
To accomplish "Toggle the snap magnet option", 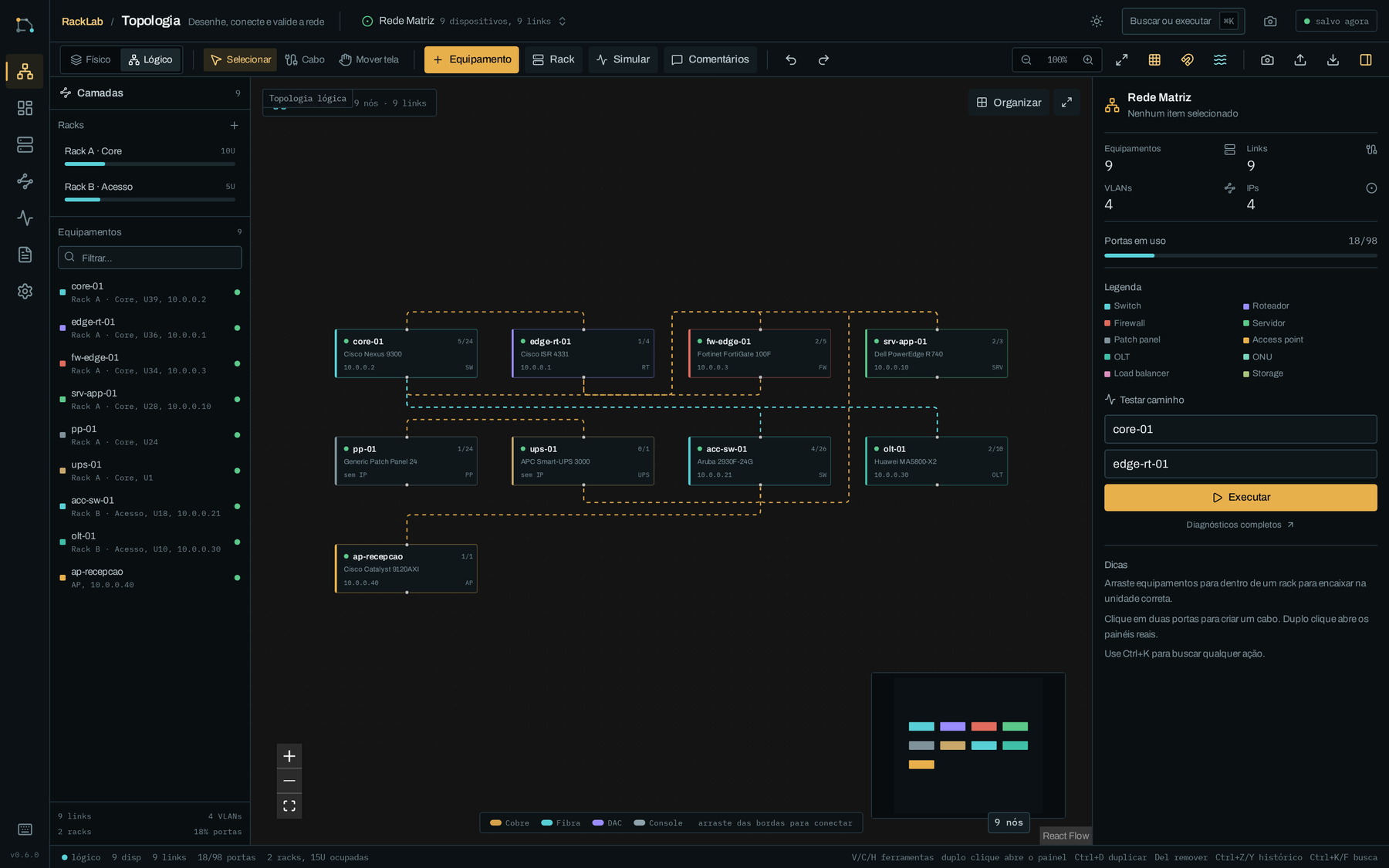I will tap(1188, 59).
